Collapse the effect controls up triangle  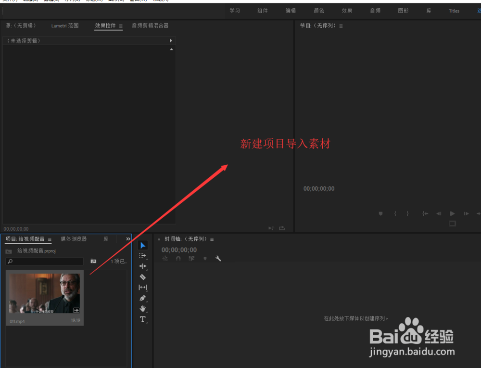click(172, 49)
